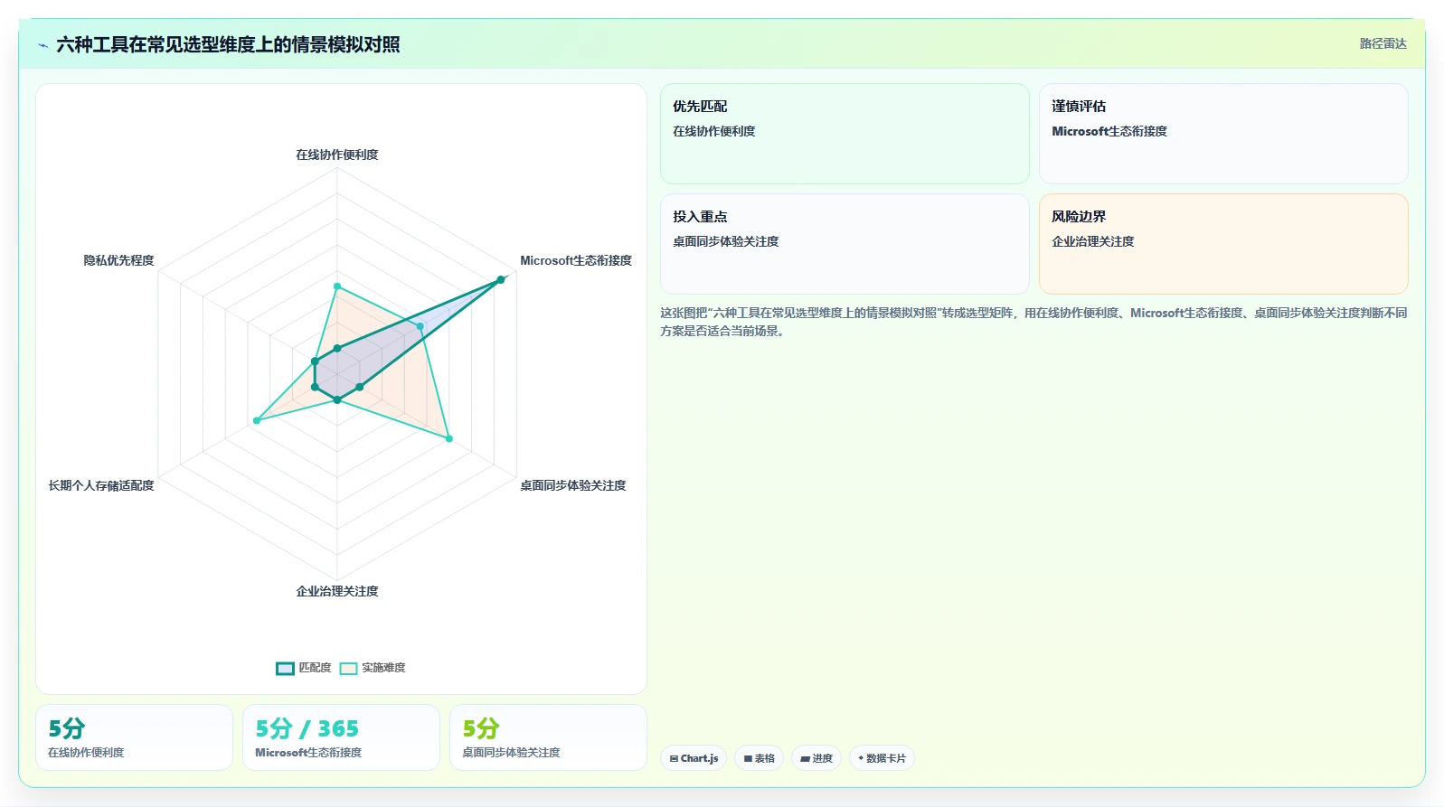The height and width of the screenshot is (807, 1444).
Task: Click the 5分 桌面同步体验关注度 stat card
Action: point(548,737)
